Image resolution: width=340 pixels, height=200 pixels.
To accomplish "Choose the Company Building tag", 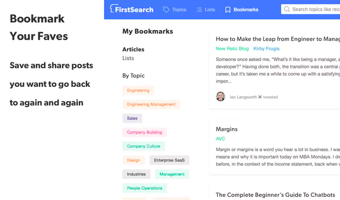I will coord(144,132).
